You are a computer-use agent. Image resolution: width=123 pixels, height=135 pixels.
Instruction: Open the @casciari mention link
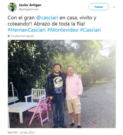(x=47, y=18)
